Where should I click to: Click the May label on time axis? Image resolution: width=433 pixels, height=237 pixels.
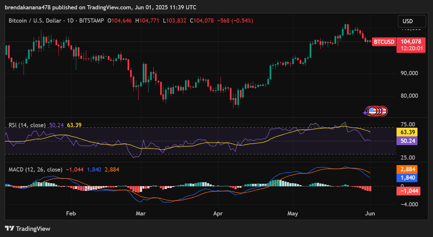click(x=293, y=213)
